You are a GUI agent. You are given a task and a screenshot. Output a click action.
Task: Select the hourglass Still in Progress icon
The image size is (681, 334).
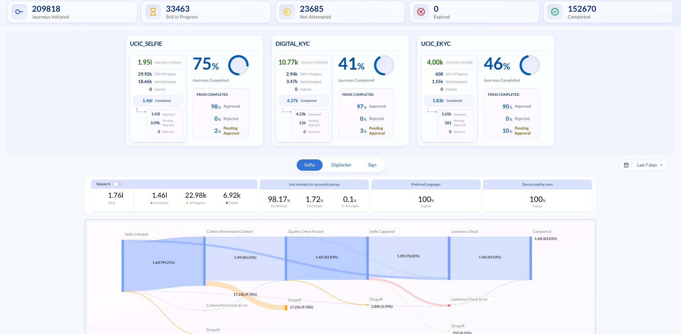[x=153, y=12]
